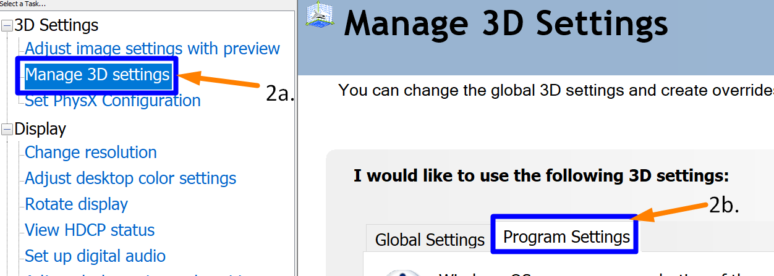Switch to the Program Settings tab
This screenshot has width=774, height=276.
566,236
